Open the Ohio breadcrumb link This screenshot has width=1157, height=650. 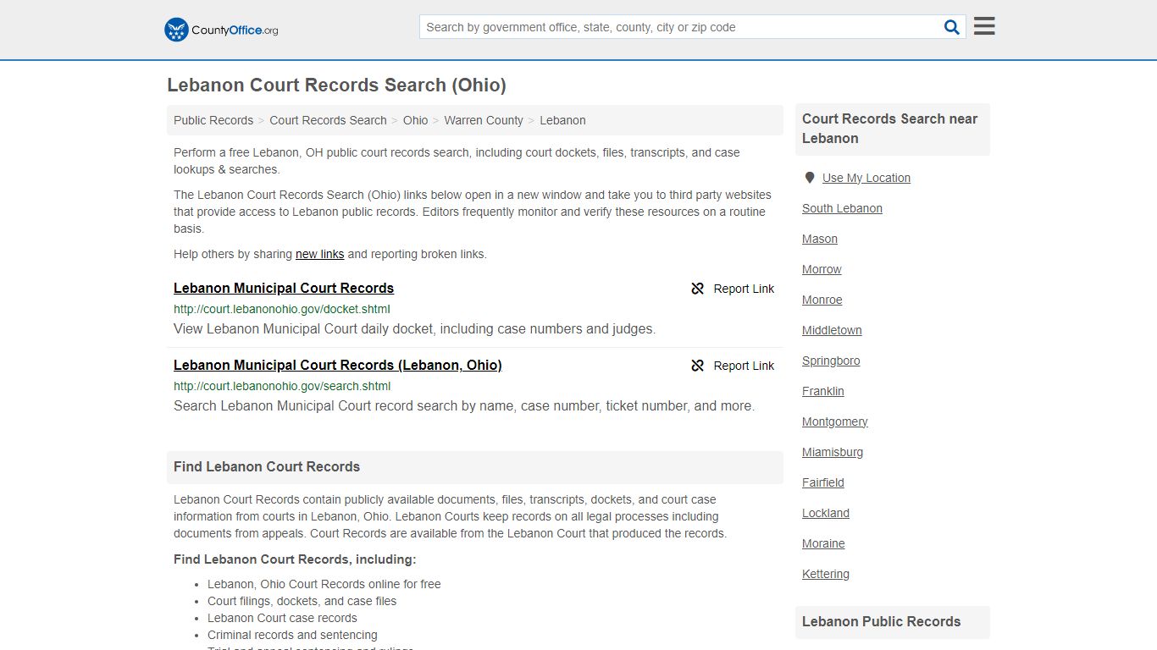click(x=415, y=120)
